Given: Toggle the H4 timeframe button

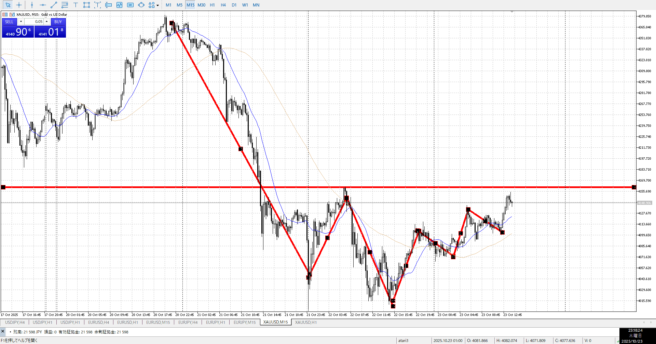Looking at the screenshot, I should tap(223, 5).
